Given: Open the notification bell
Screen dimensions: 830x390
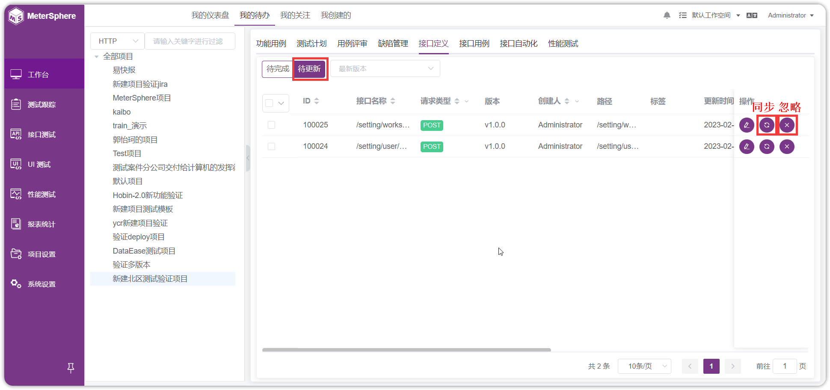Looking at the screenshot, I should coord(667,15).
